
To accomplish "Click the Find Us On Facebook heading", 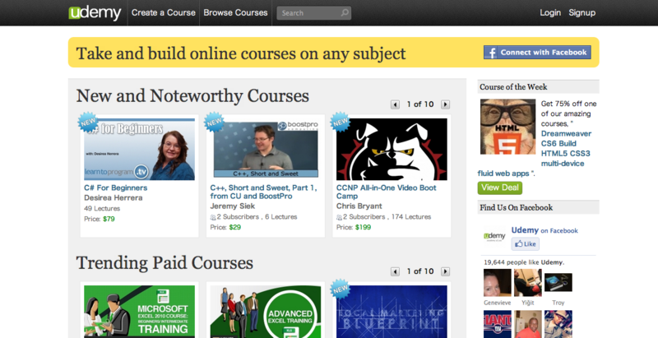I will point(517,207).
